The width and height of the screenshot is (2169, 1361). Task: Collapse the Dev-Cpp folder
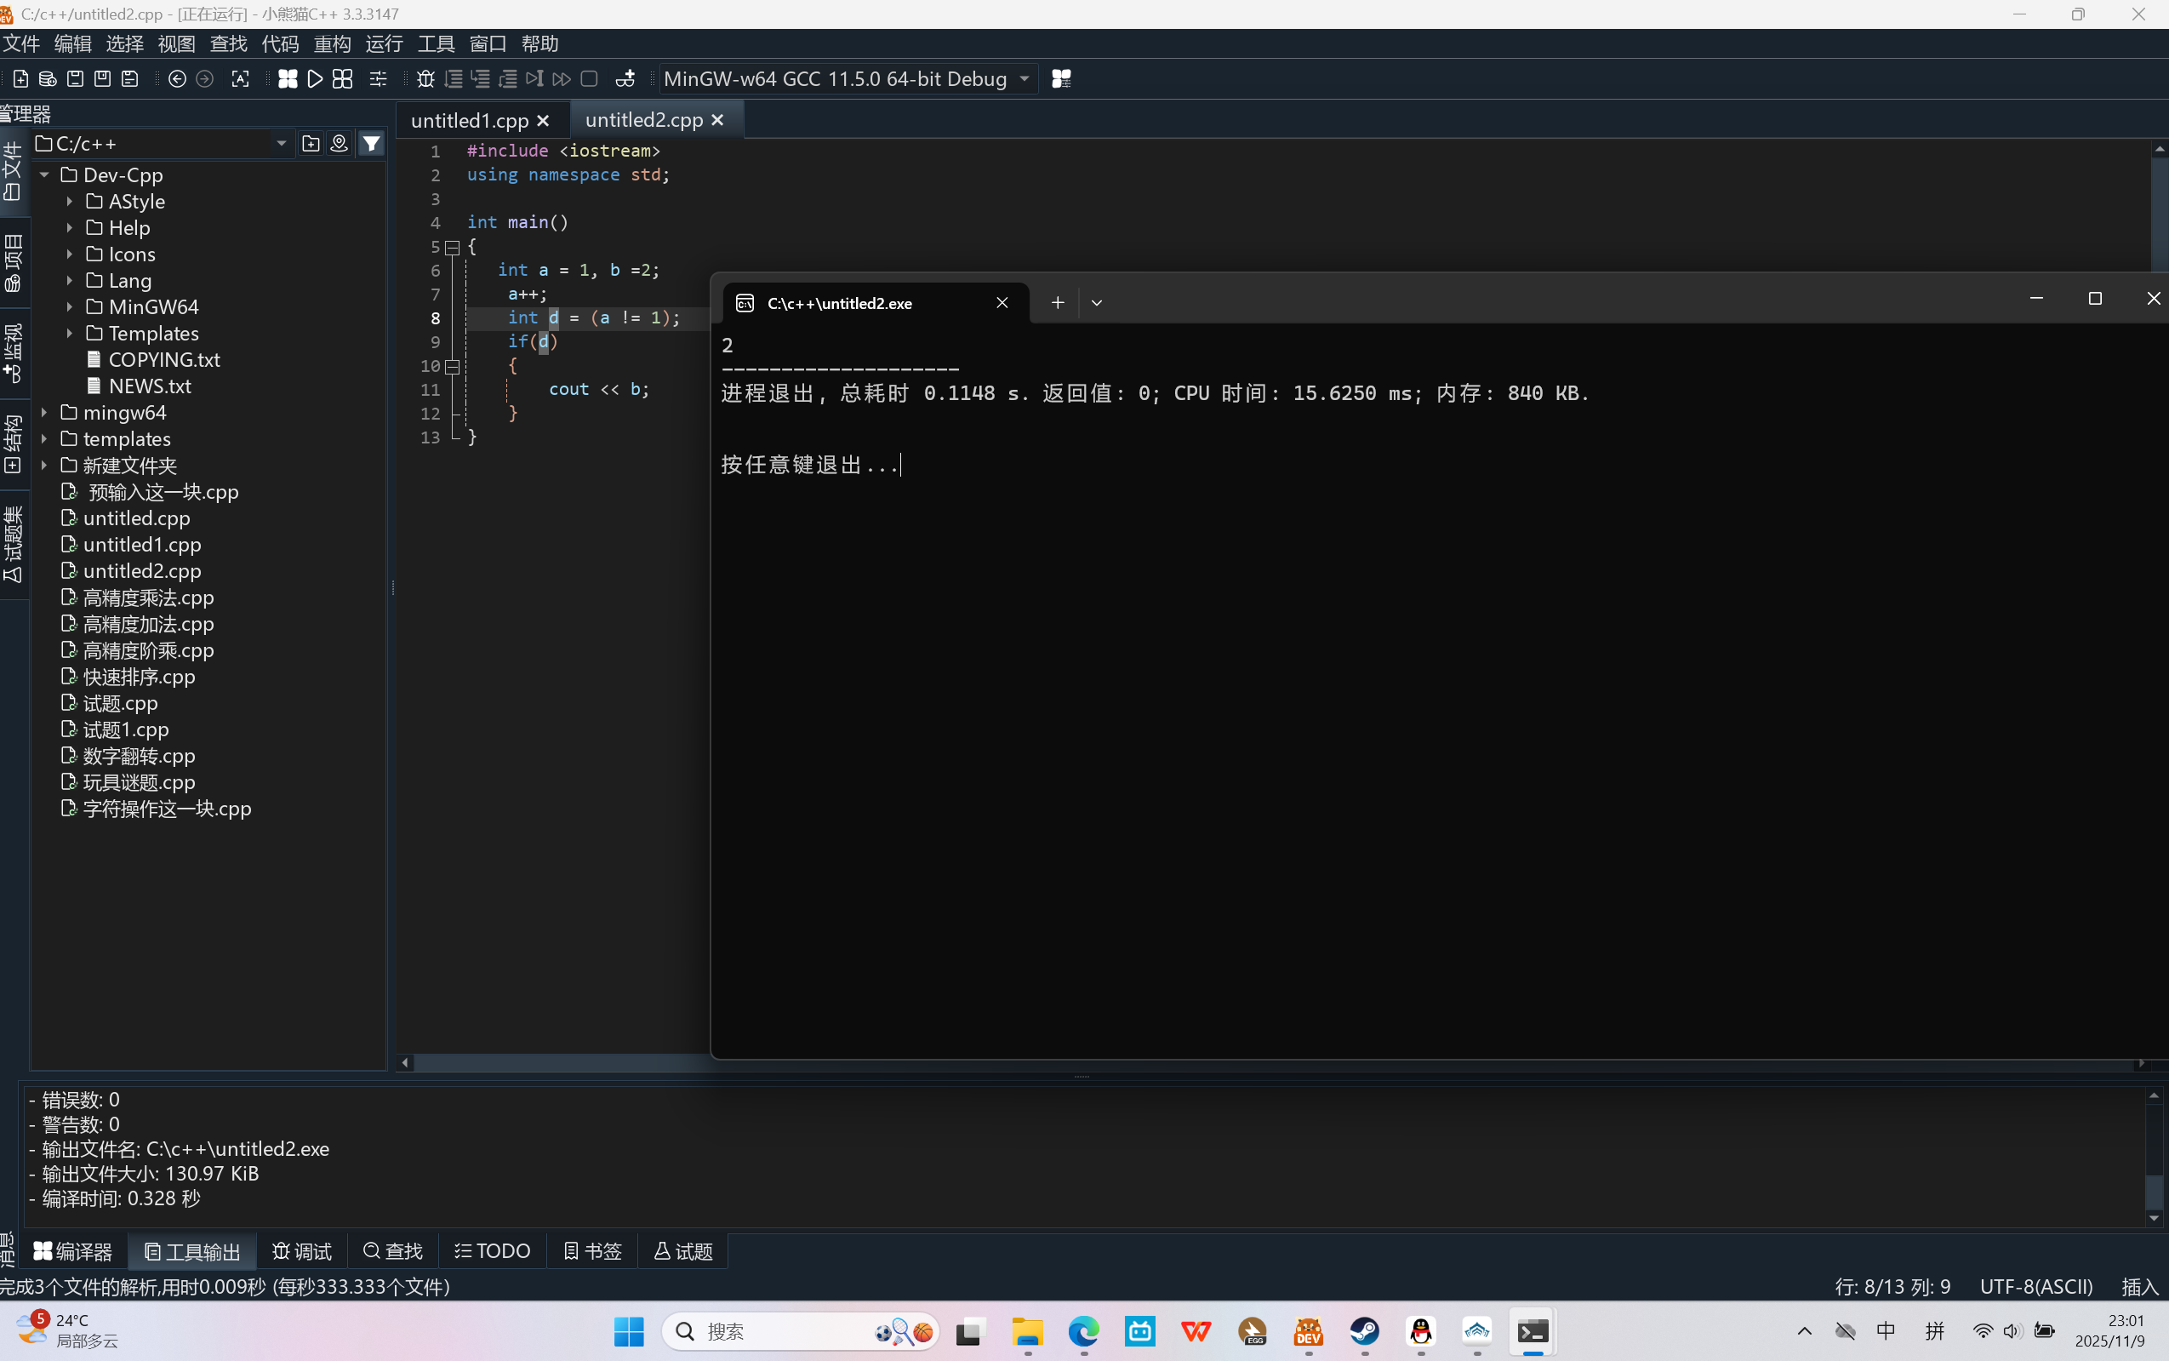tap(44, 175)
